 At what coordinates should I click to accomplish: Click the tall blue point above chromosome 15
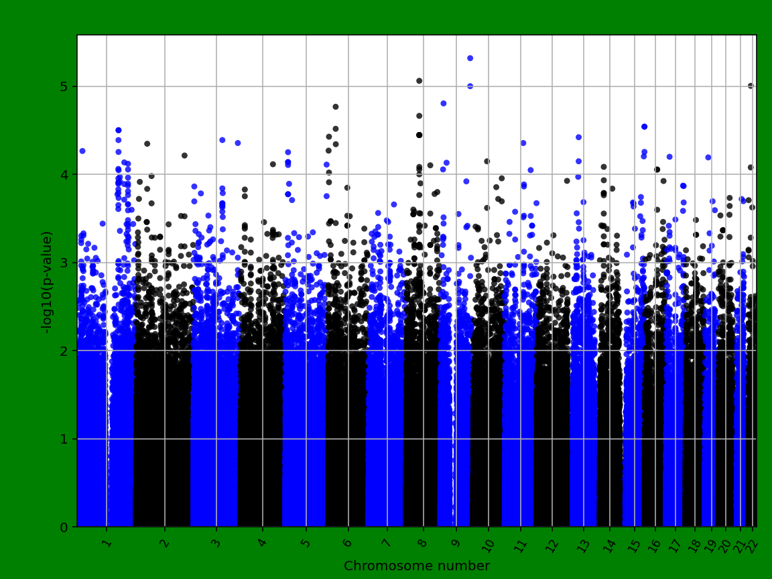pyautogui.click(x=645, y=125)
